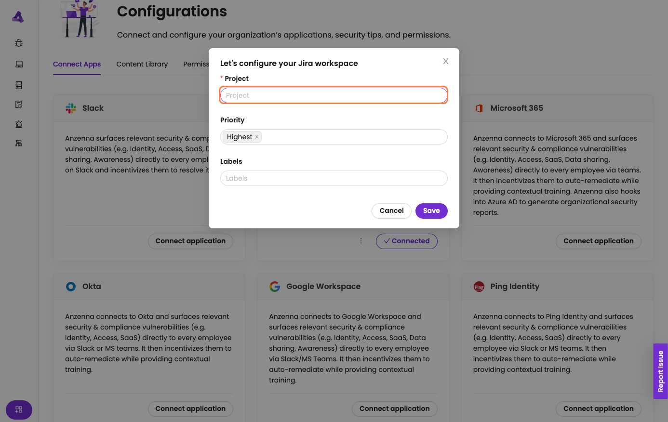Open the bug vulnerabilities sidebar icon
The width and height of the screenshot is (668, 422).
pyautogui.click(x=19, y=43)
